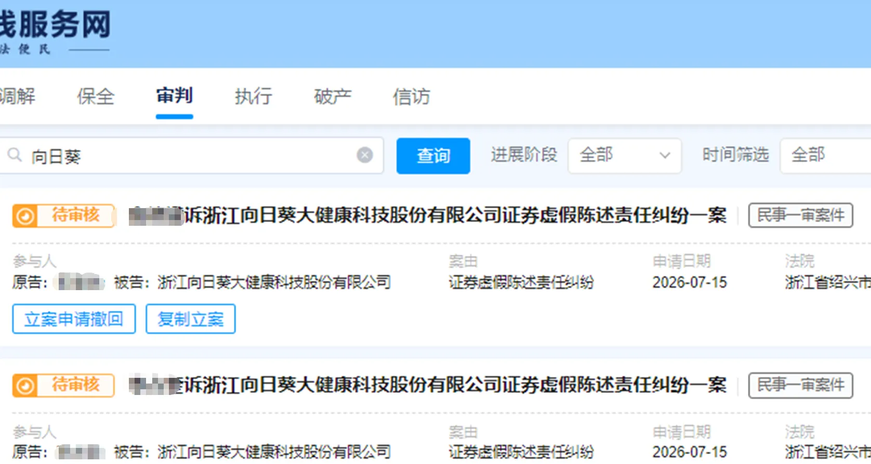Viewport: 871px width, 464px height.
Task: Click second case's court 浙江省绍兴市
Action: [828, 452]
